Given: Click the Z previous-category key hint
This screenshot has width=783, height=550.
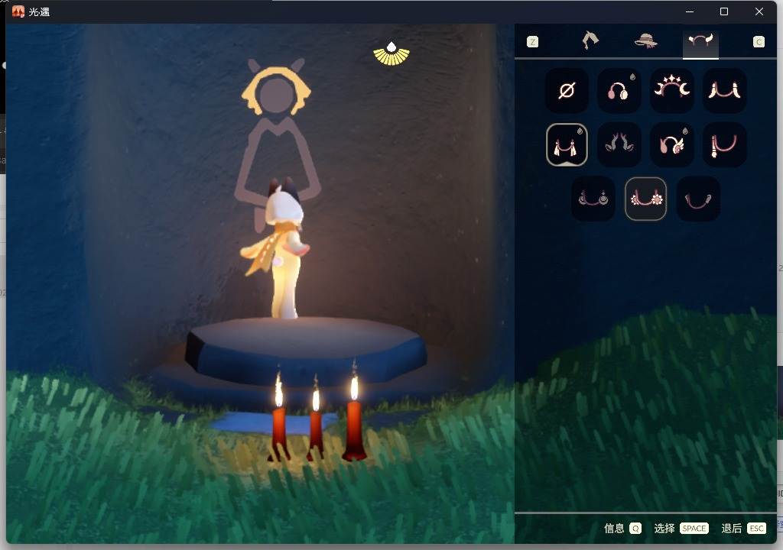Looking at the screenshot, I should [533, 42].
